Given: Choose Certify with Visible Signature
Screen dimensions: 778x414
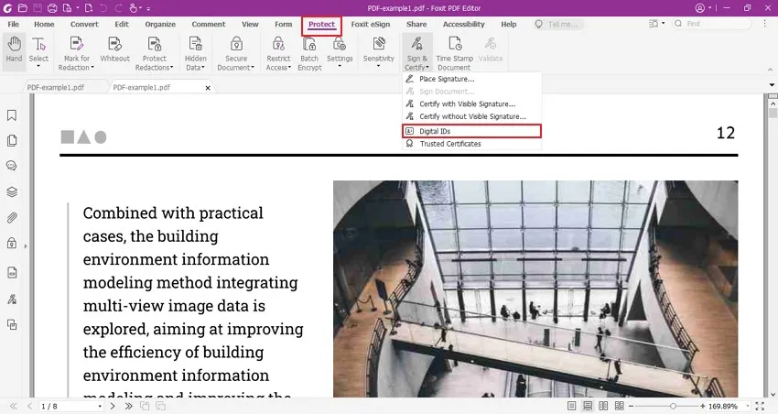Looking at the screenshot, I should click(471, 103).
